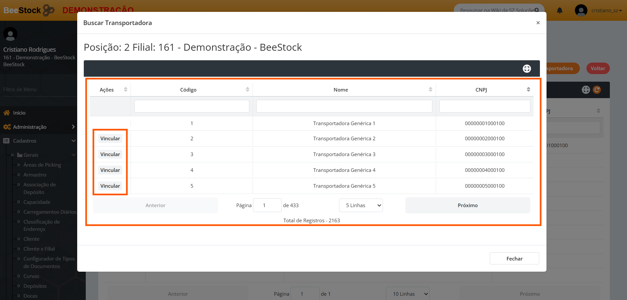
Task: Sort table by the Código column arrows
Action: coord(247,90)
